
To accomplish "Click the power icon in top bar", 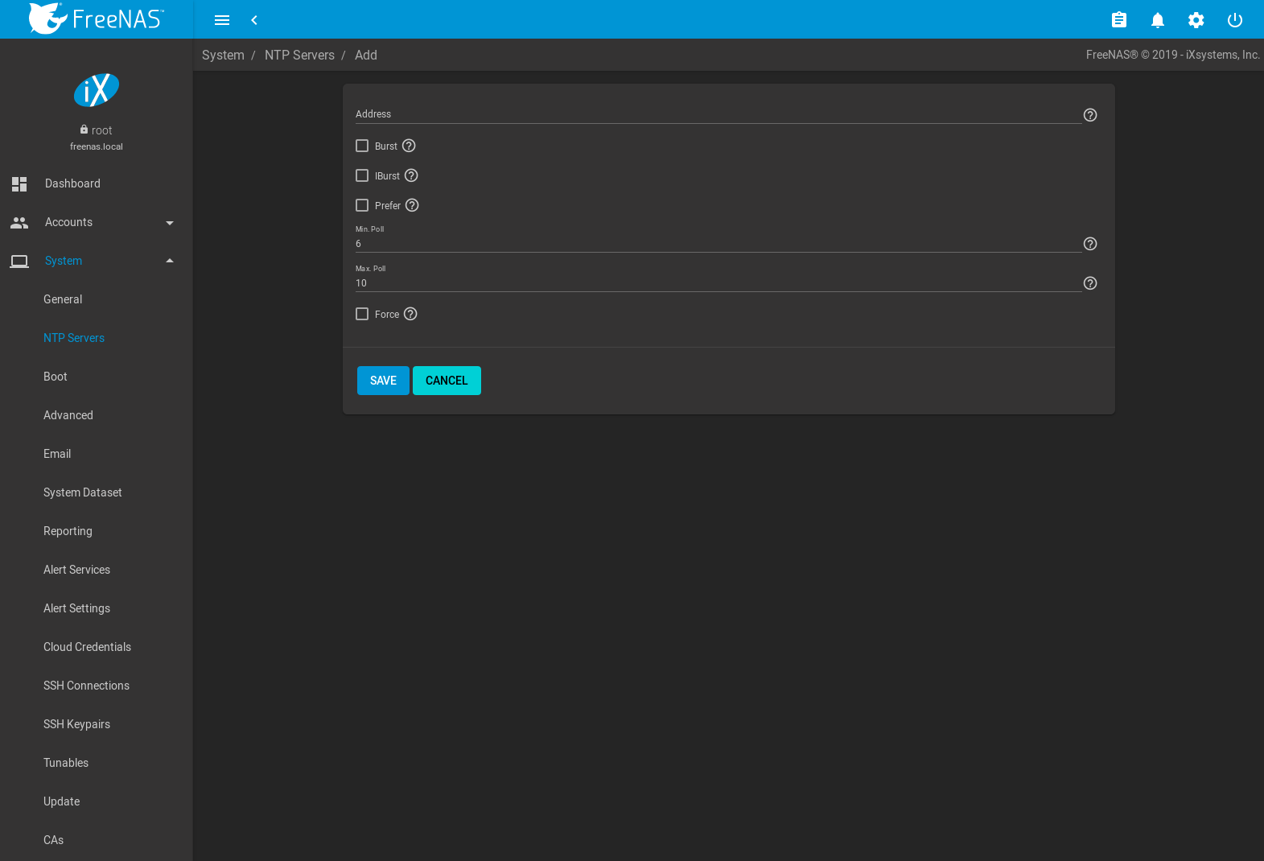I will point(1234,20).
